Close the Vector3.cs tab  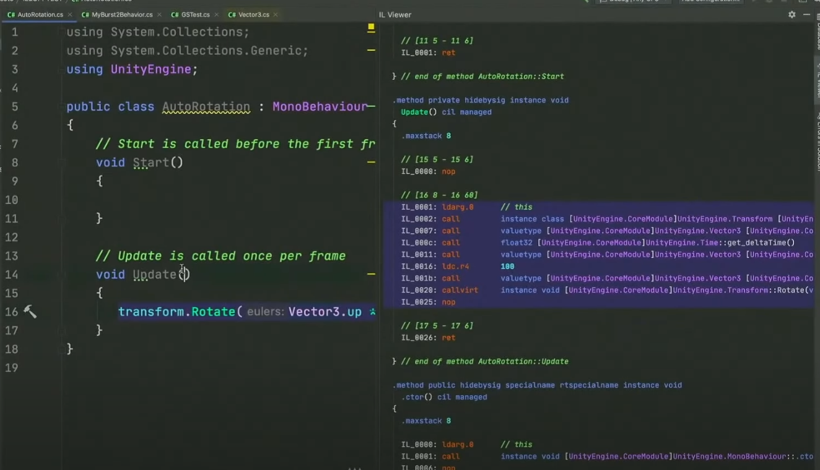[275, 14]
